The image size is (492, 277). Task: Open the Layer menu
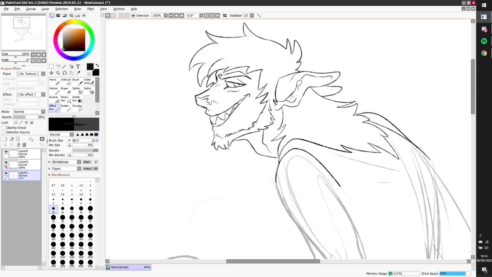click(x=46, y=9)
